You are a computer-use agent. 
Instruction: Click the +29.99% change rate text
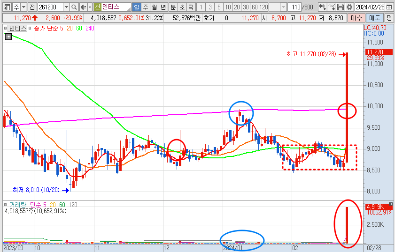pos(72,18)
